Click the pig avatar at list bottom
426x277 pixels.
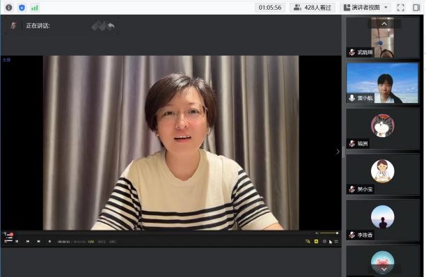point(383,262)
